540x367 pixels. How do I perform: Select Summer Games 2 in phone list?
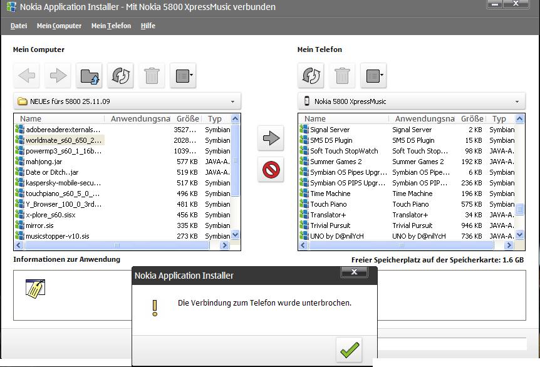click(407, 162)
